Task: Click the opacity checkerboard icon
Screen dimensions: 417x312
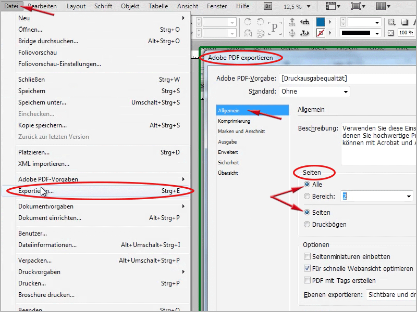Action: coord(390,33)
